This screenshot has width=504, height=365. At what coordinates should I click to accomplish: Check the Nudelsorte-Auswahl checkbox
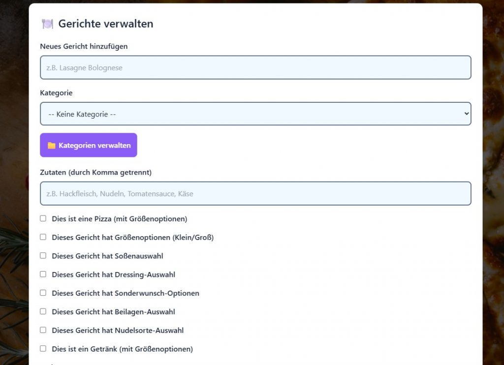[43, 330]
